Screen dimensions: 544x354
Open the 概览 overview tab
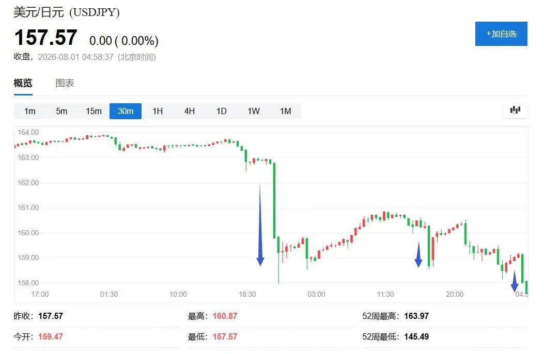click(x=23, y=83)
